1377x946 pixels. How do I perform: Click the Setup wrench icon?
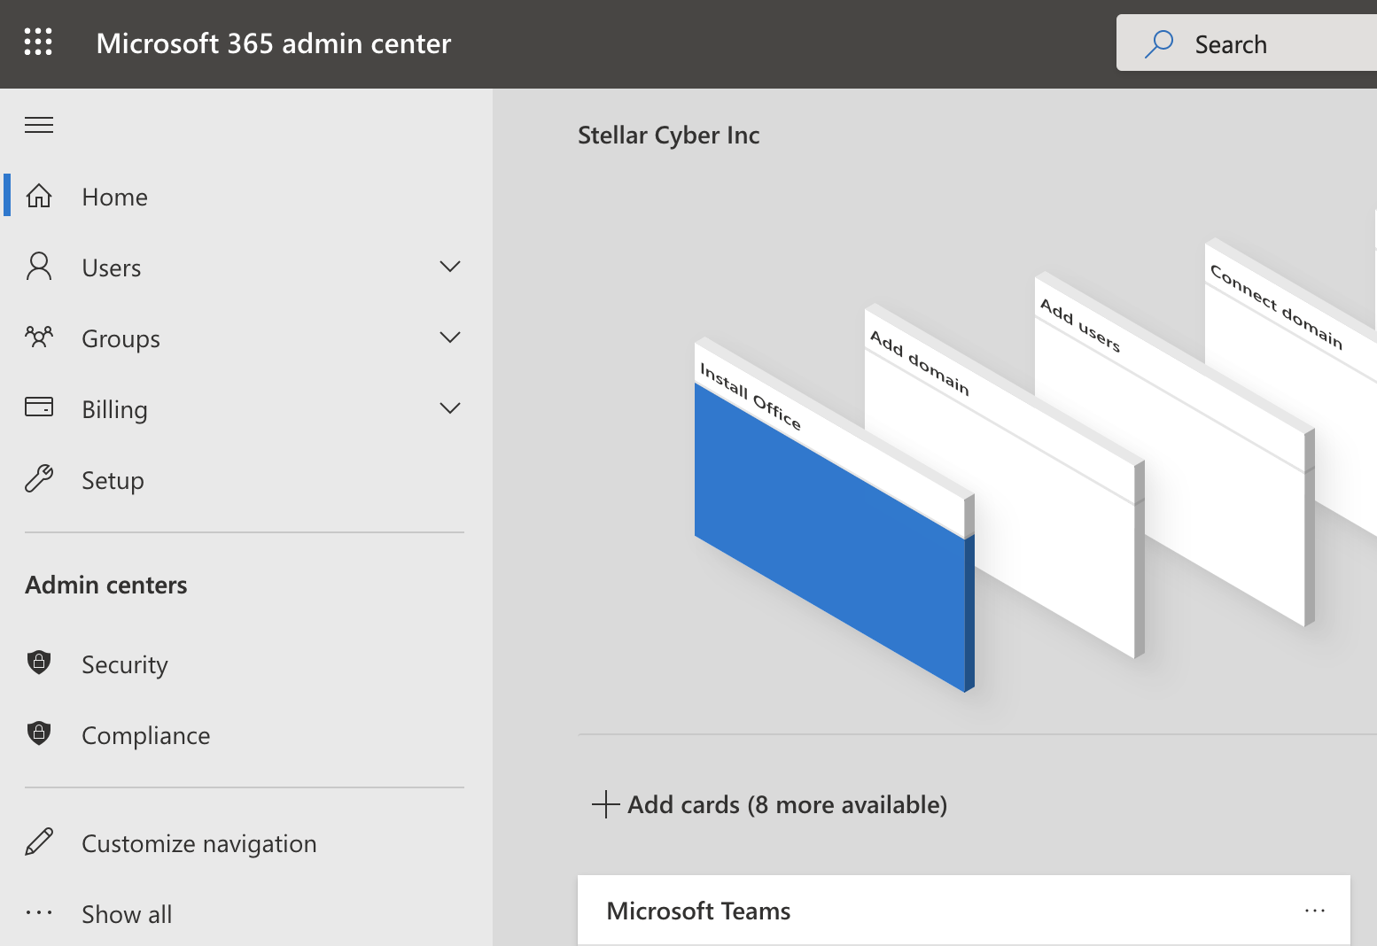tap(39, 479)
